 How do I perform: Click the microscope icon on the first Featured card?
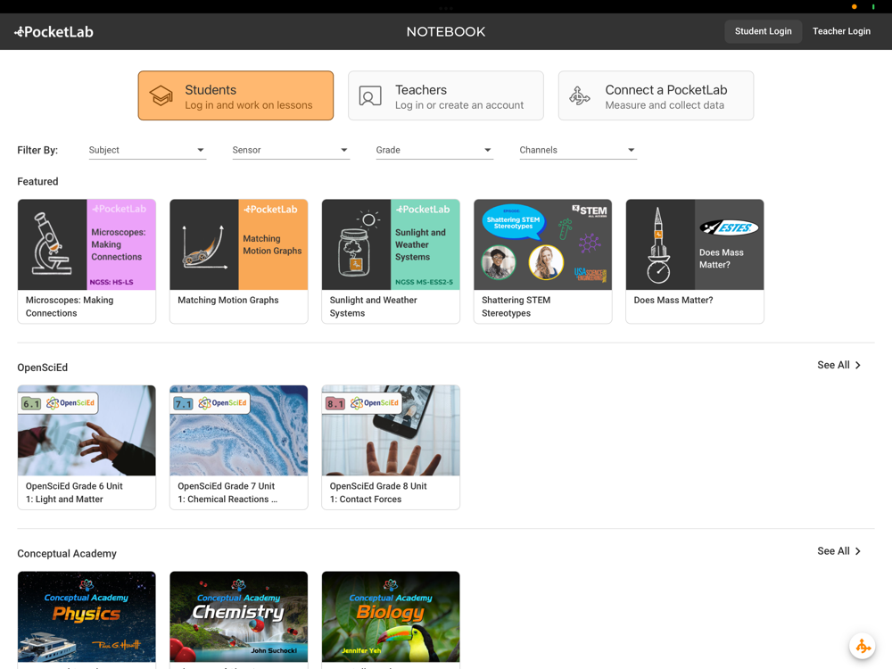[x=52, y=243]
